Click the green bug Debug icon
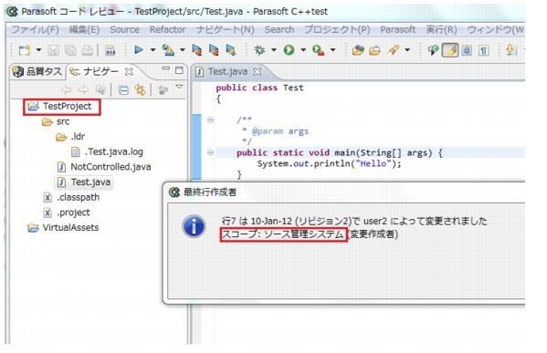Screen dimensions: 547x353 pos(259,50)
